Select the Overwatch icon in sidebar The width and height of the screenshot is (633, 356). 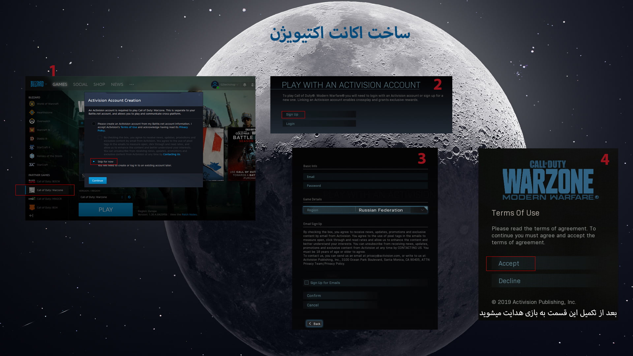[x=32, y=121]
